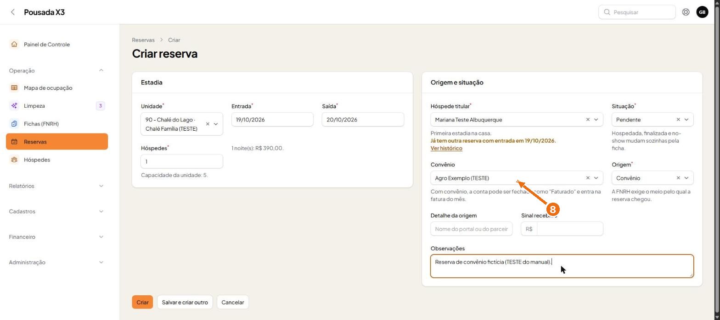Click the orange Criar button
This screenshot has height=320, width=720.
point(142,302)
